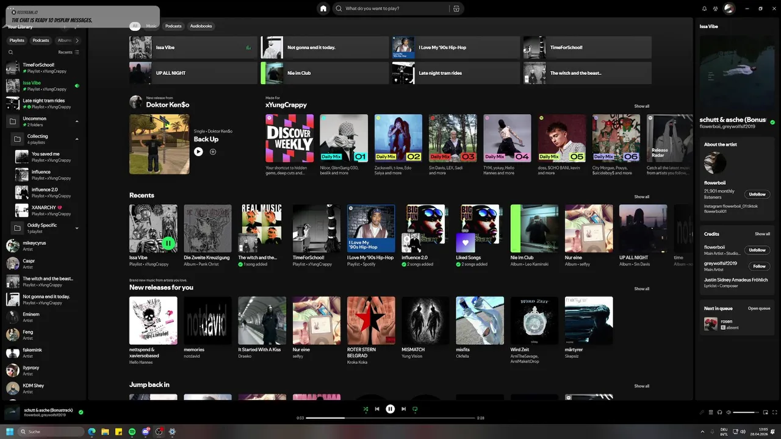Viewport: 781px width, 439px height.
Task: Show all Jump back in
Action: tap(641, 386)
